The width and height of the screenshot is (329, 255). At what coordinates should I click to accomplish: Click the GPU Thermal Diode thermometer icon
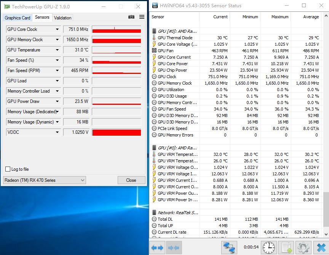point(154,38)
